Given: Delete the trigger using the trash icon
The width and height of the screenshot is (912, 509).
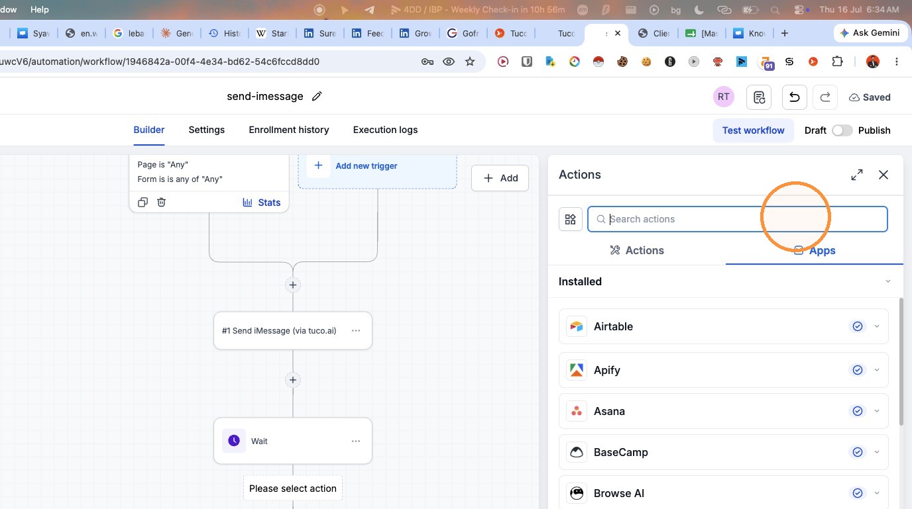Looking at the screenshot, I should (161, 203).
